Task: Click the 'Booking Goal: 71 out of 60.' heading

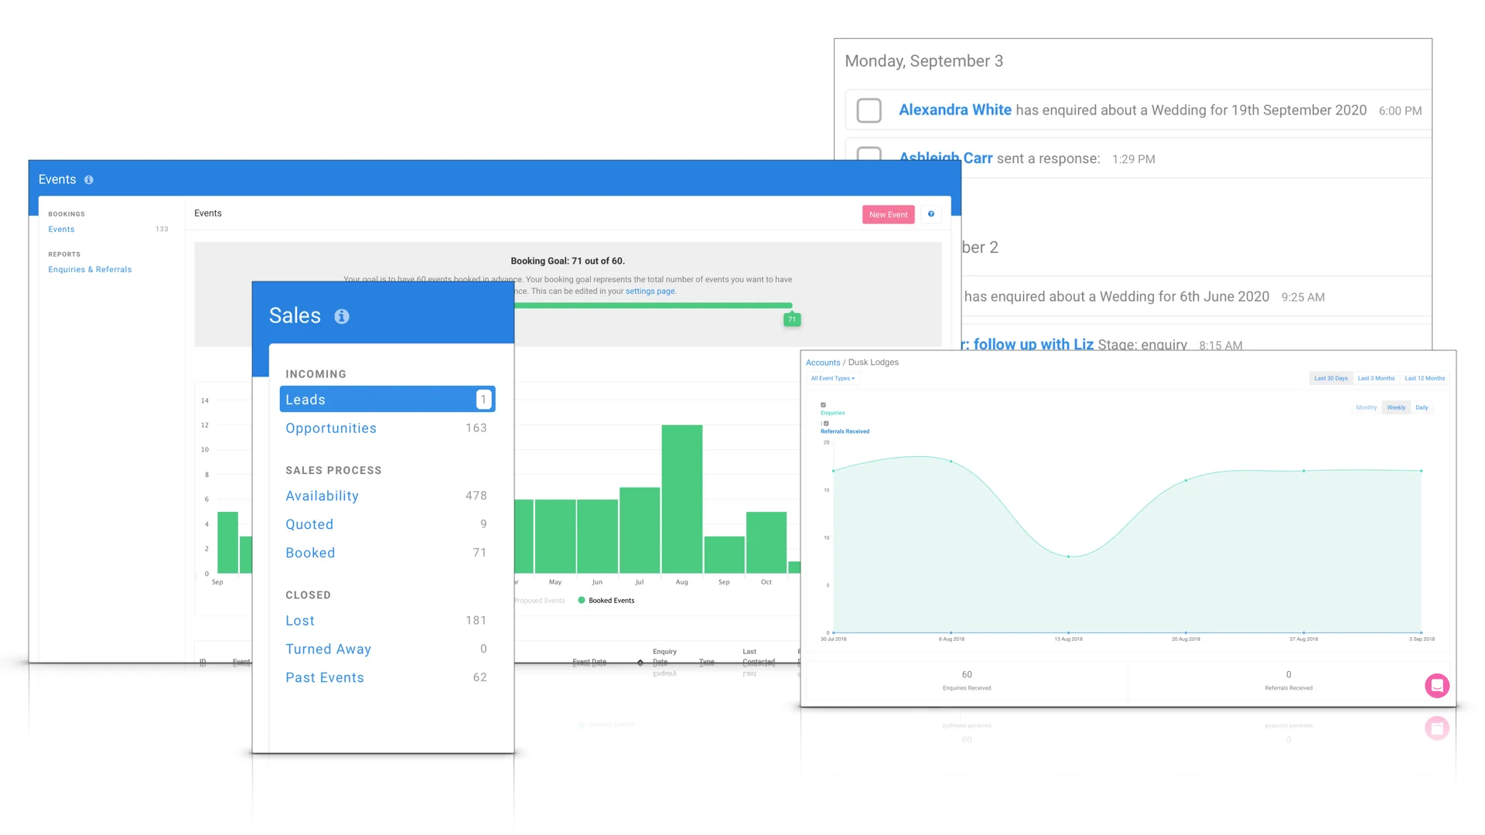Action: tap(568, 261)
